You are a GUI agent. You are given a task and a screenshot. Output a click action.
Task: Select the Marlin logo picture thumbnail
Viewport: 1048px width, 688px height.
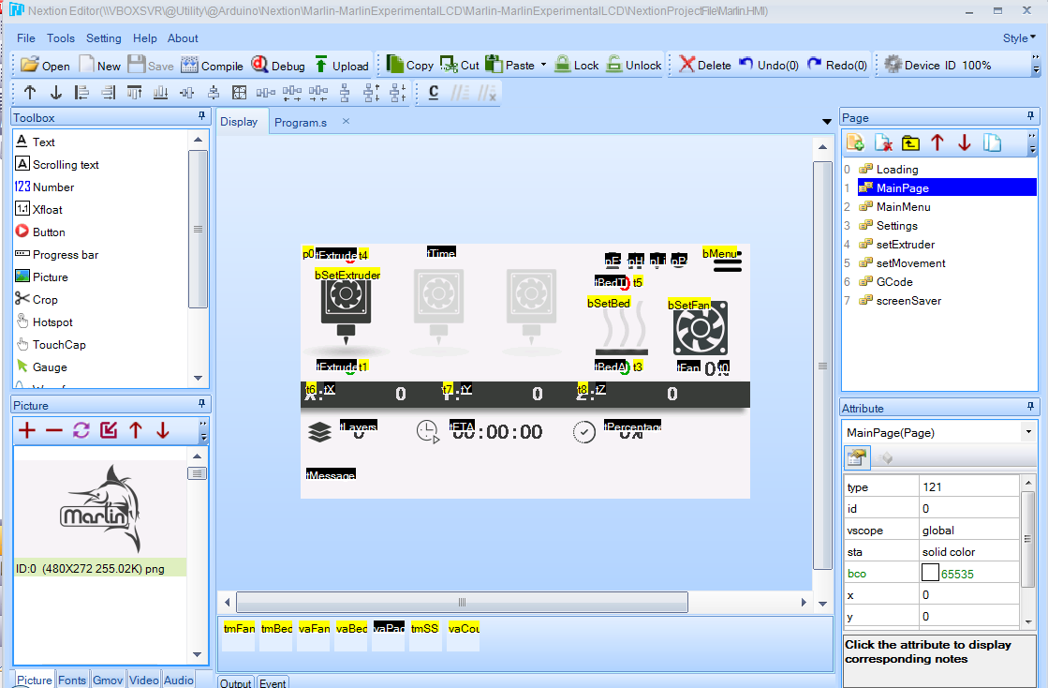click(x=100, y=509)
